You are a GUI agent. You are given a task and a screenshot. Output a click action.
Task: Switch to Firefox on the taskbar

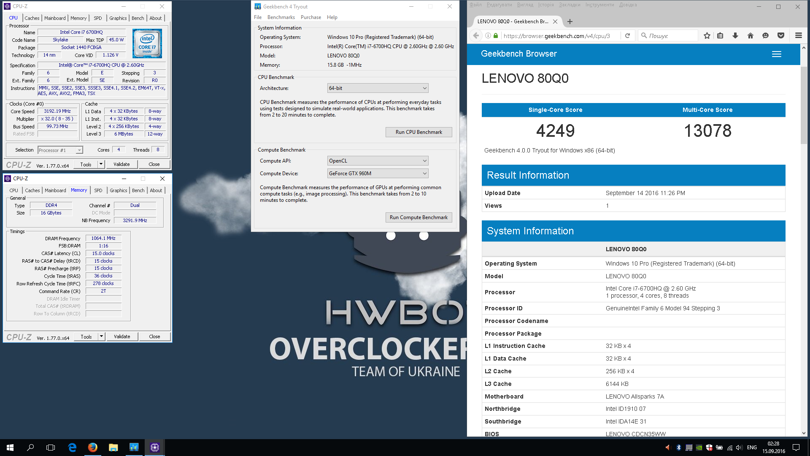[93, 448]
